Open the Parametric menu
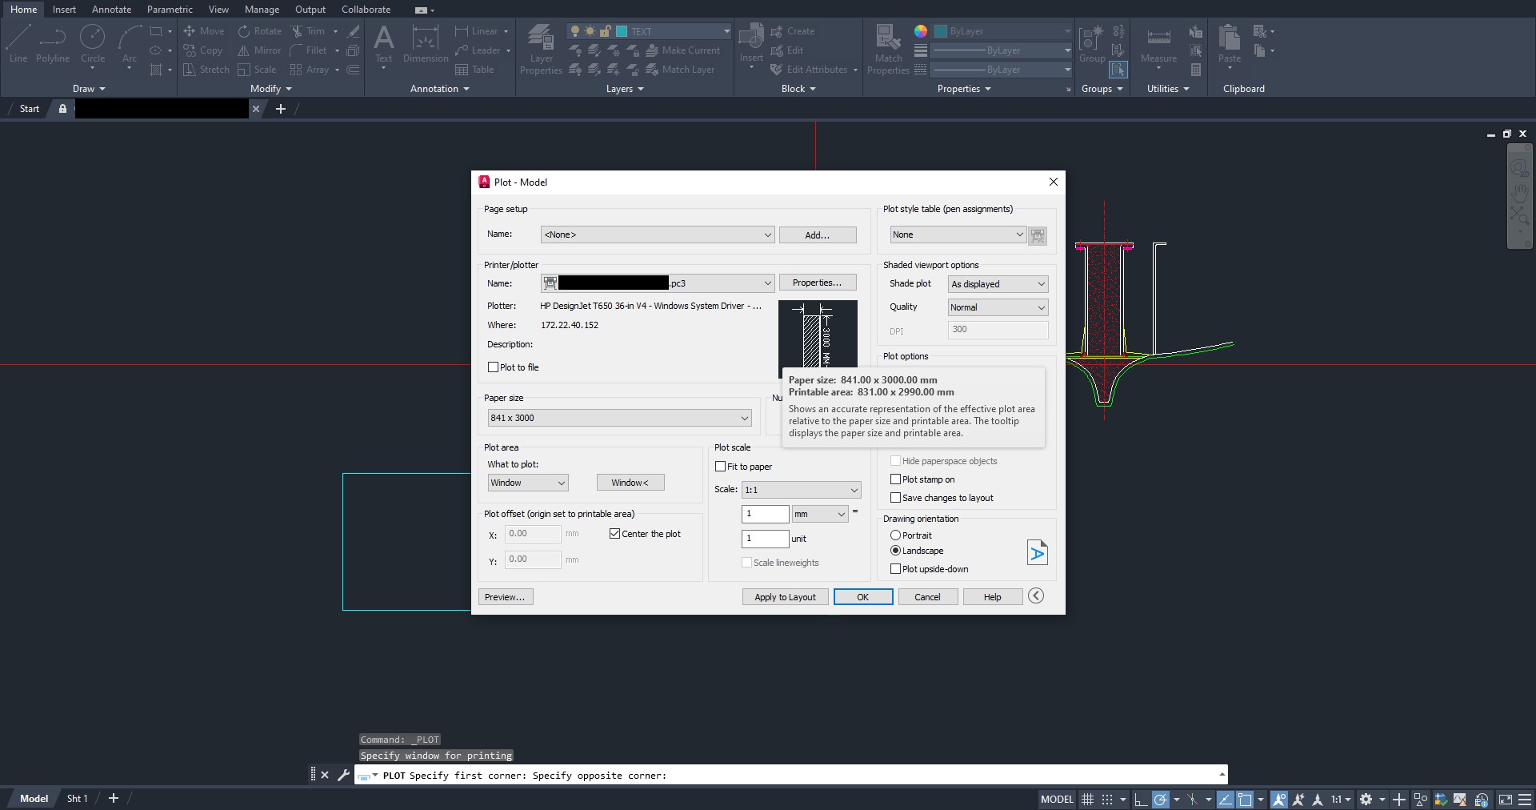1536x810 pixels. 169,9
